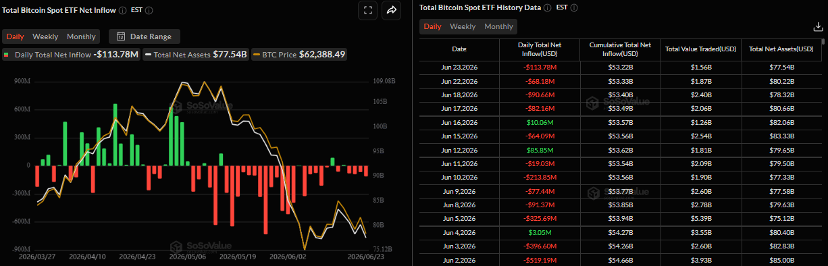The height and width of the screenshot is (266, 828).
Task: Click the Jun 23,2026 date cell
Action: point(459,68)
